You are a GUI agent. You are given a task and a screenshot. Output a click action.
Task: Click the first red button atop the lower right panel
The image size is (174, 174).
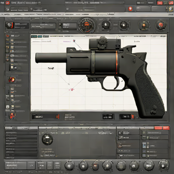[x=158, y=128]
